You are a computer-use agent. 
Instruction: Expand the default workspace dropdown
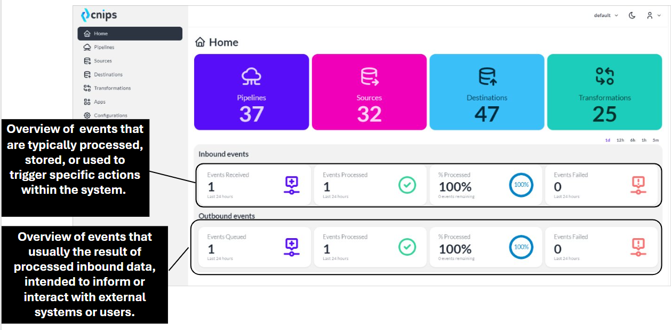[x=606, y=15]
